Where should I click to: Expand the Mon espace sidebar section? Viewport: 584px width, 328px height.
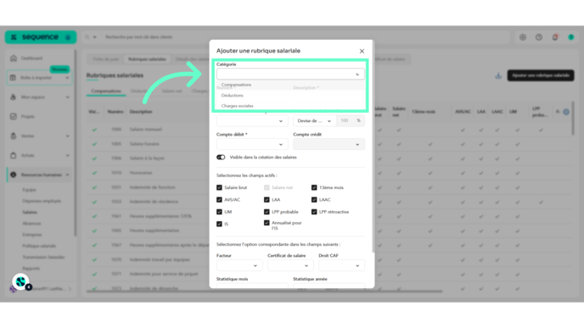click(x=39, y=97)
